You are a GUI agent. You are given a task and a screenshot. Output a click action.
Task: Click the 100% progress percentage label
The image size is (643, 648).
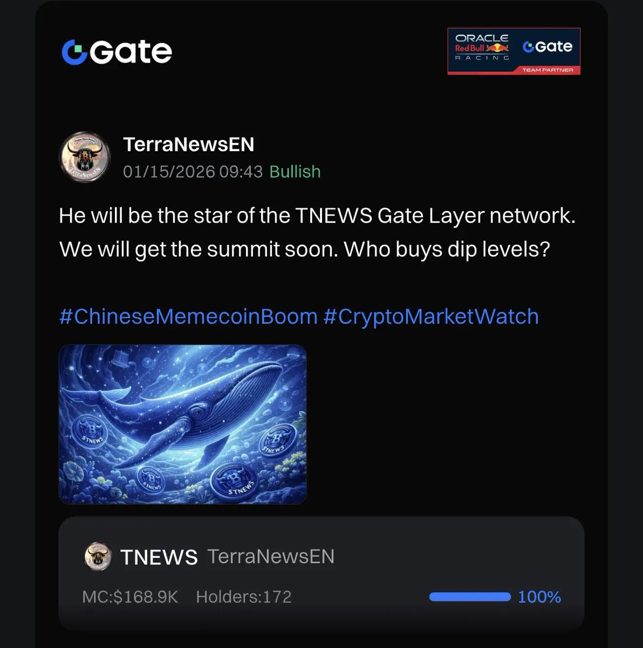[539, 597]
